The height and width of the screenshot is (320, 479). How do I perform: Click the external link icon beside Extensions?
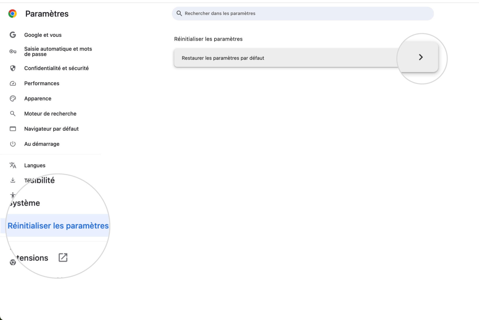coord(63,257)
